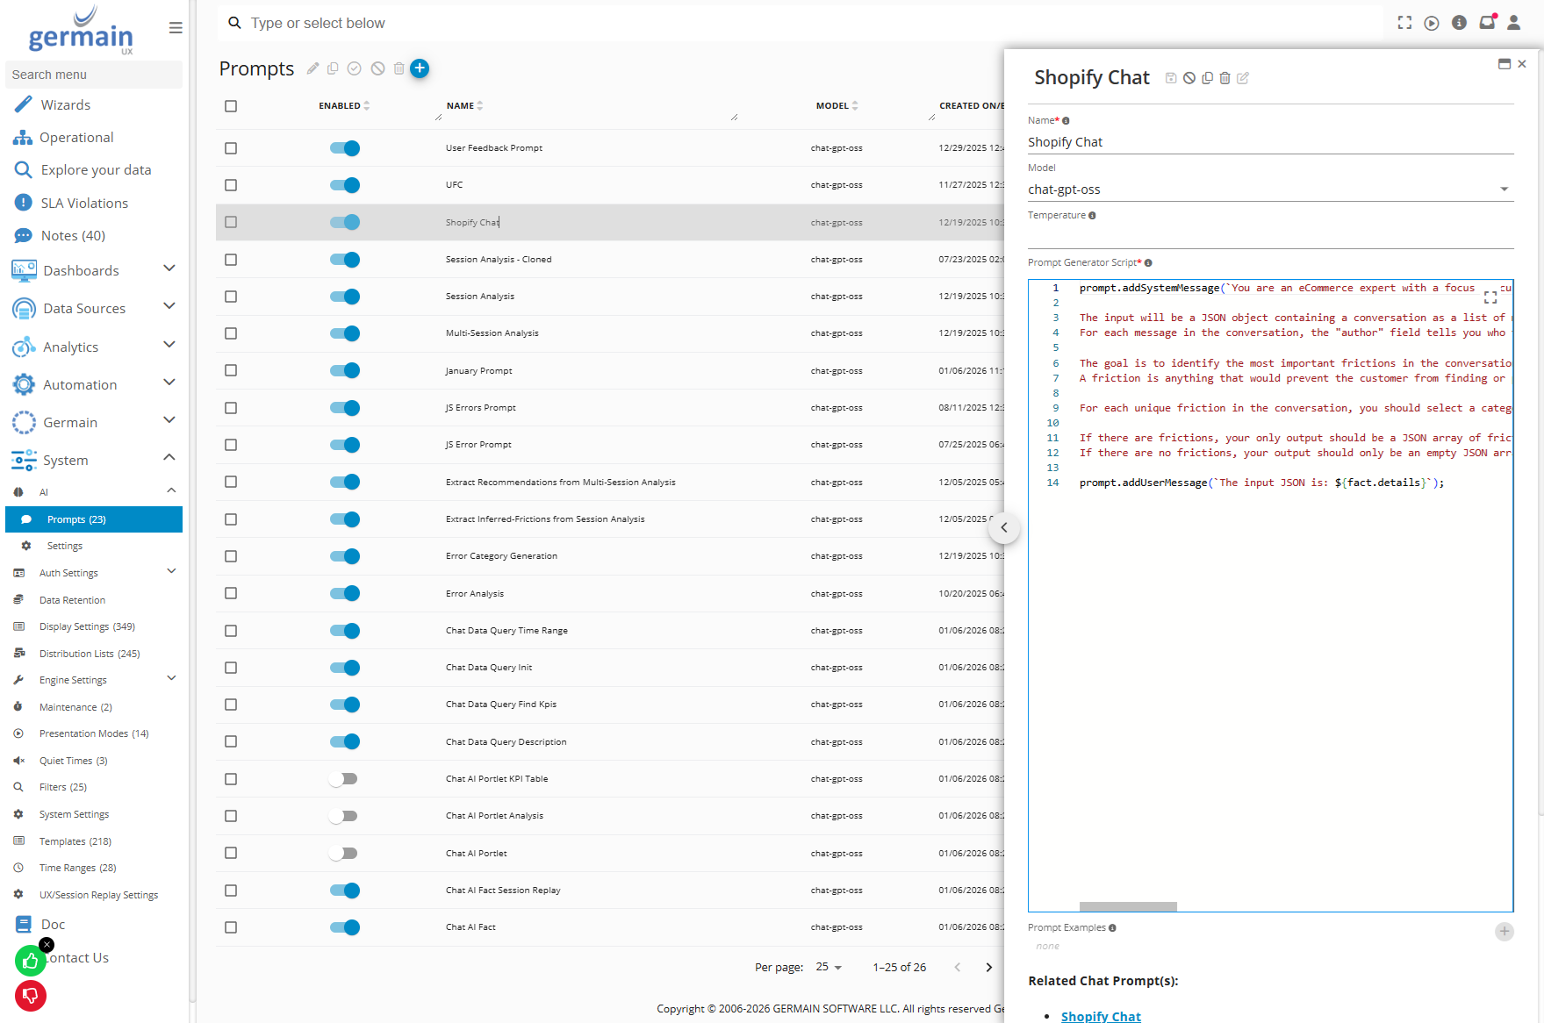The width and height of the screenshot is (1544, 1023).
Task: Toggle the hamburger menu icon
Action: pos(176,28)
